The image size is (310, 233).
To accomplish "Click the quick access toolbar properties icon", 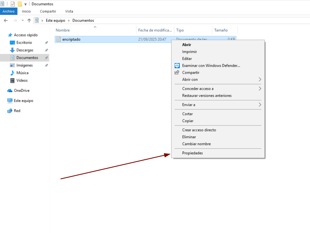I will [x=12, y=4].
